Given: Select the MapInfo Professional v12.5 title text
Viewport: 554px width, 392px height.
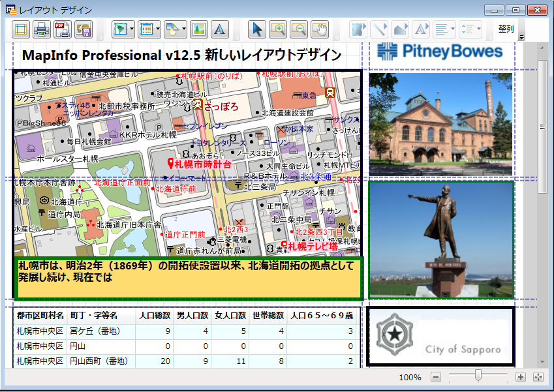Looking at the screenshot, I should (x=181, y=55).
